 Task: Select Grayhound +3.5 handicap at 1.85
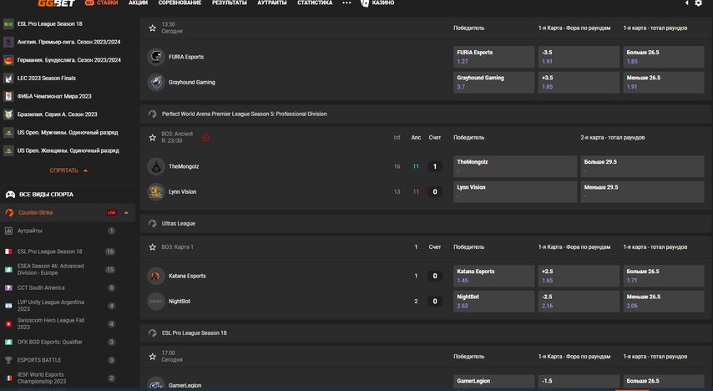pos(579,83)
